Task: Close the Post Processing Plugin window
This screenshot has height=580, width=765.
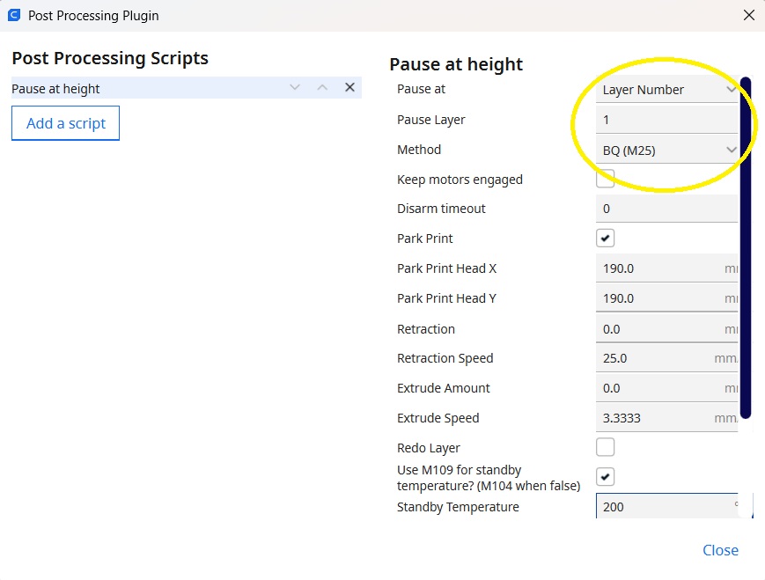Action: click(x=748, y=15)
